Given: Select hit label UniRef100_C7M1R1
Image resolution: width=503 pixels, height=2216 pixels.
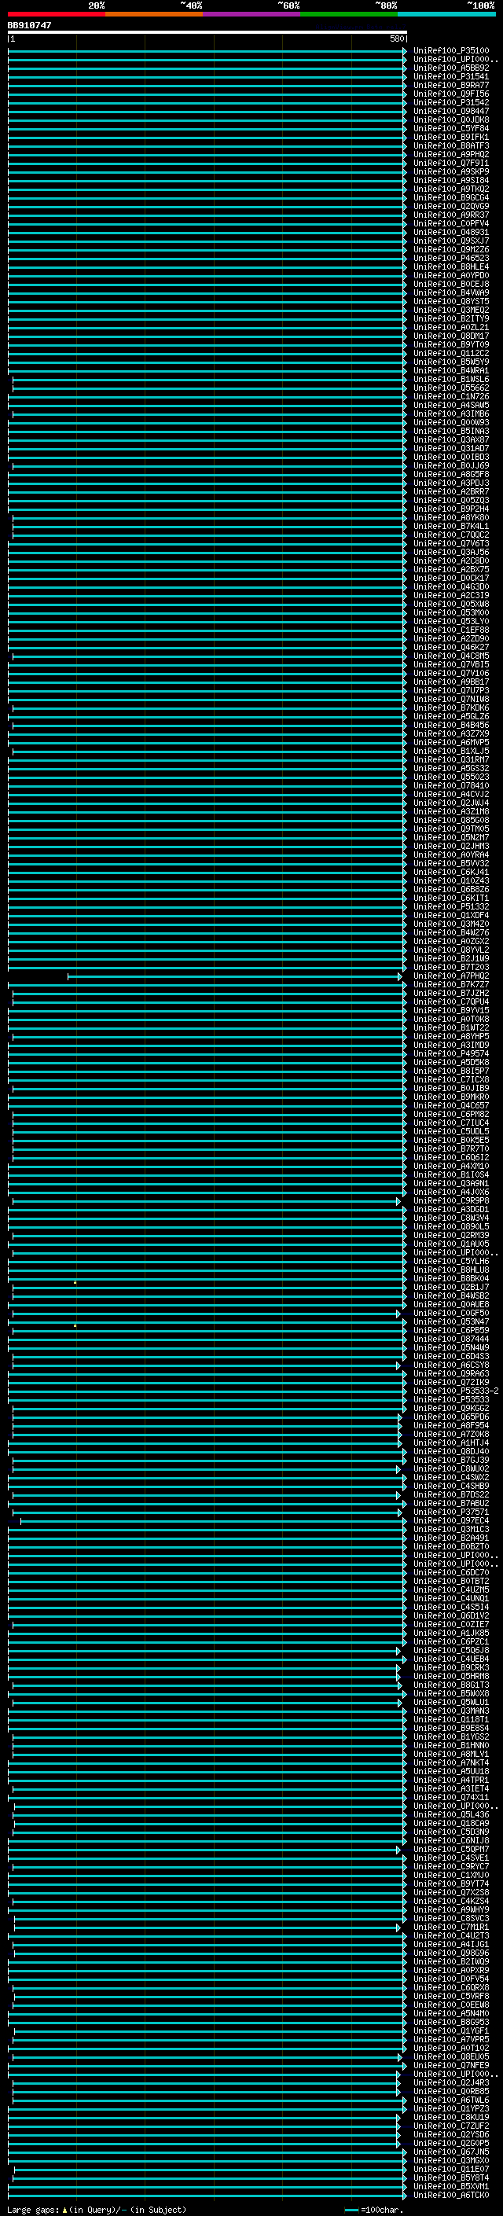Looking at the screenshot, I should click(450, 1927).
